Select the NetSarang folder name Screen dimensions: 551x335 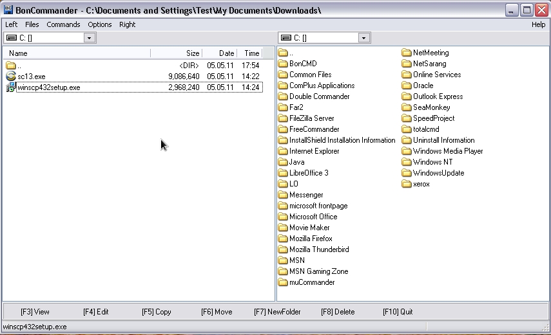(429, 64)
